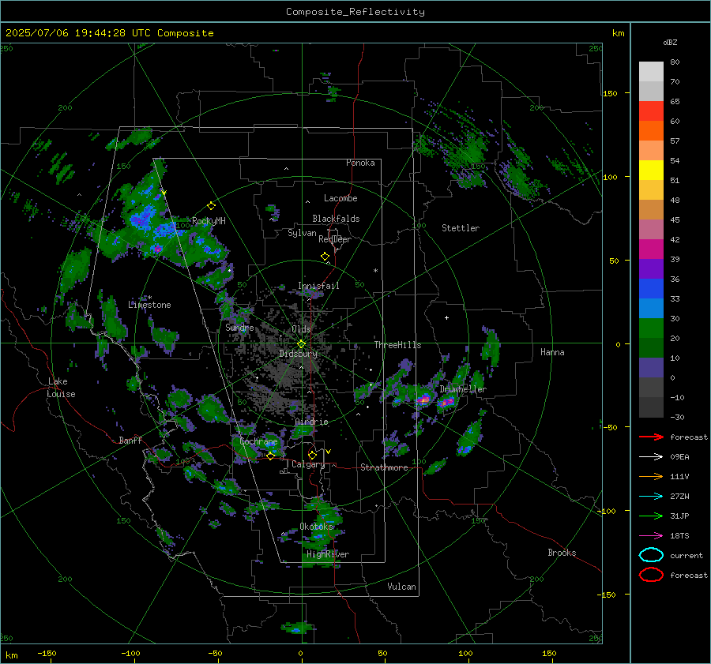Click the yellow diamond marker above Calgary
711x664 pixels.
tap(312, 455)
